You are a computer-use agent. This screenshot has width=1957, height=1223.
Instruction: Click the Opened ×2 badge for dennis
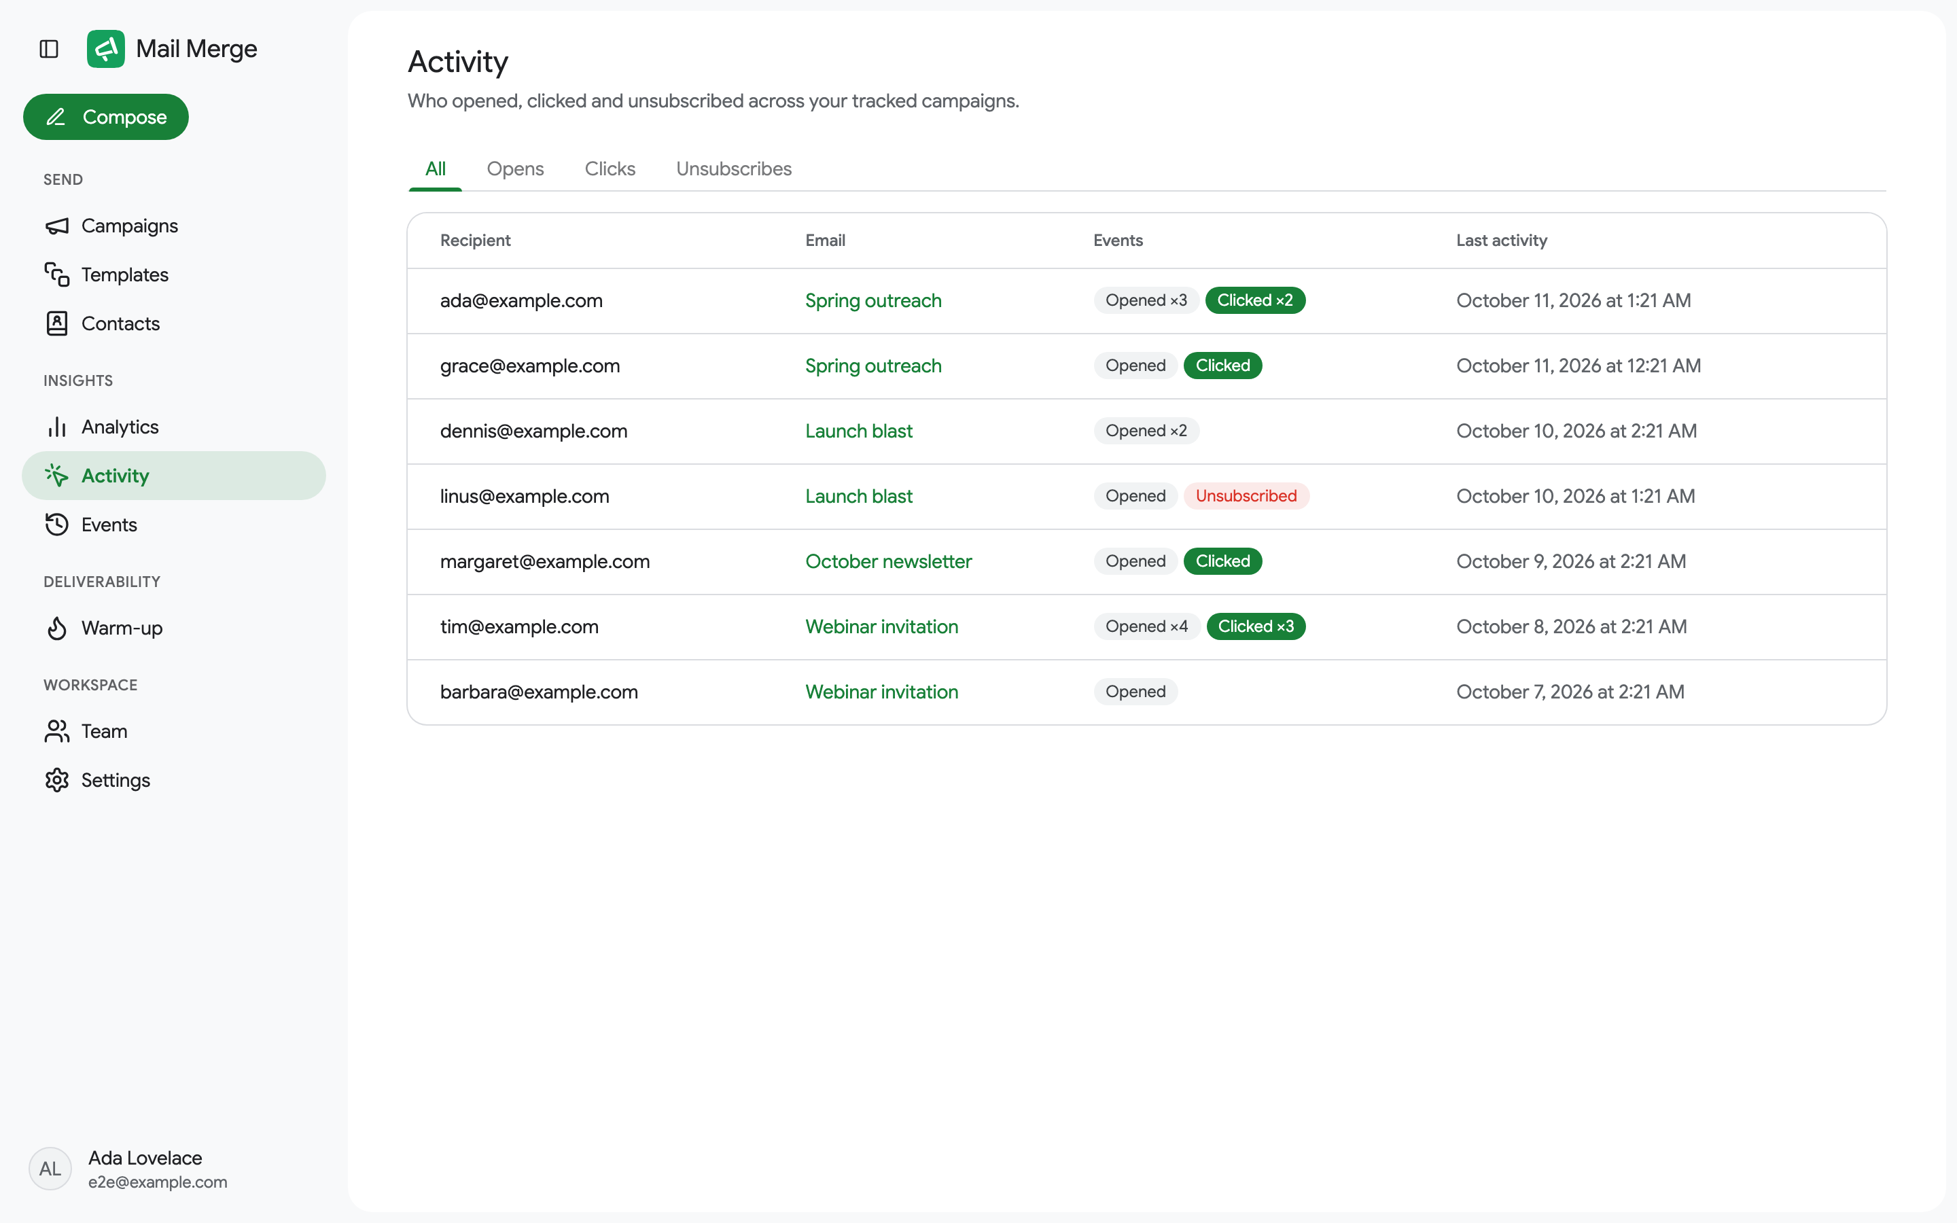pos(1146,431)
